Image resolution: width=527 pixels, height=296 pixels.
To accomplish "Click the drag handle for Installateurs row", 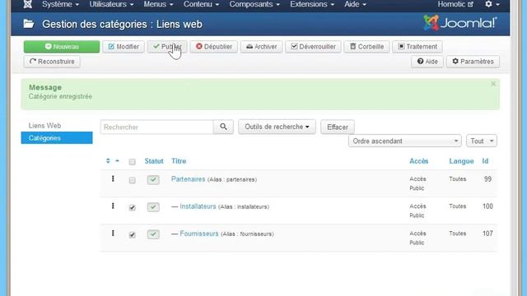I will pyautogui.click(x=113, y=206).
